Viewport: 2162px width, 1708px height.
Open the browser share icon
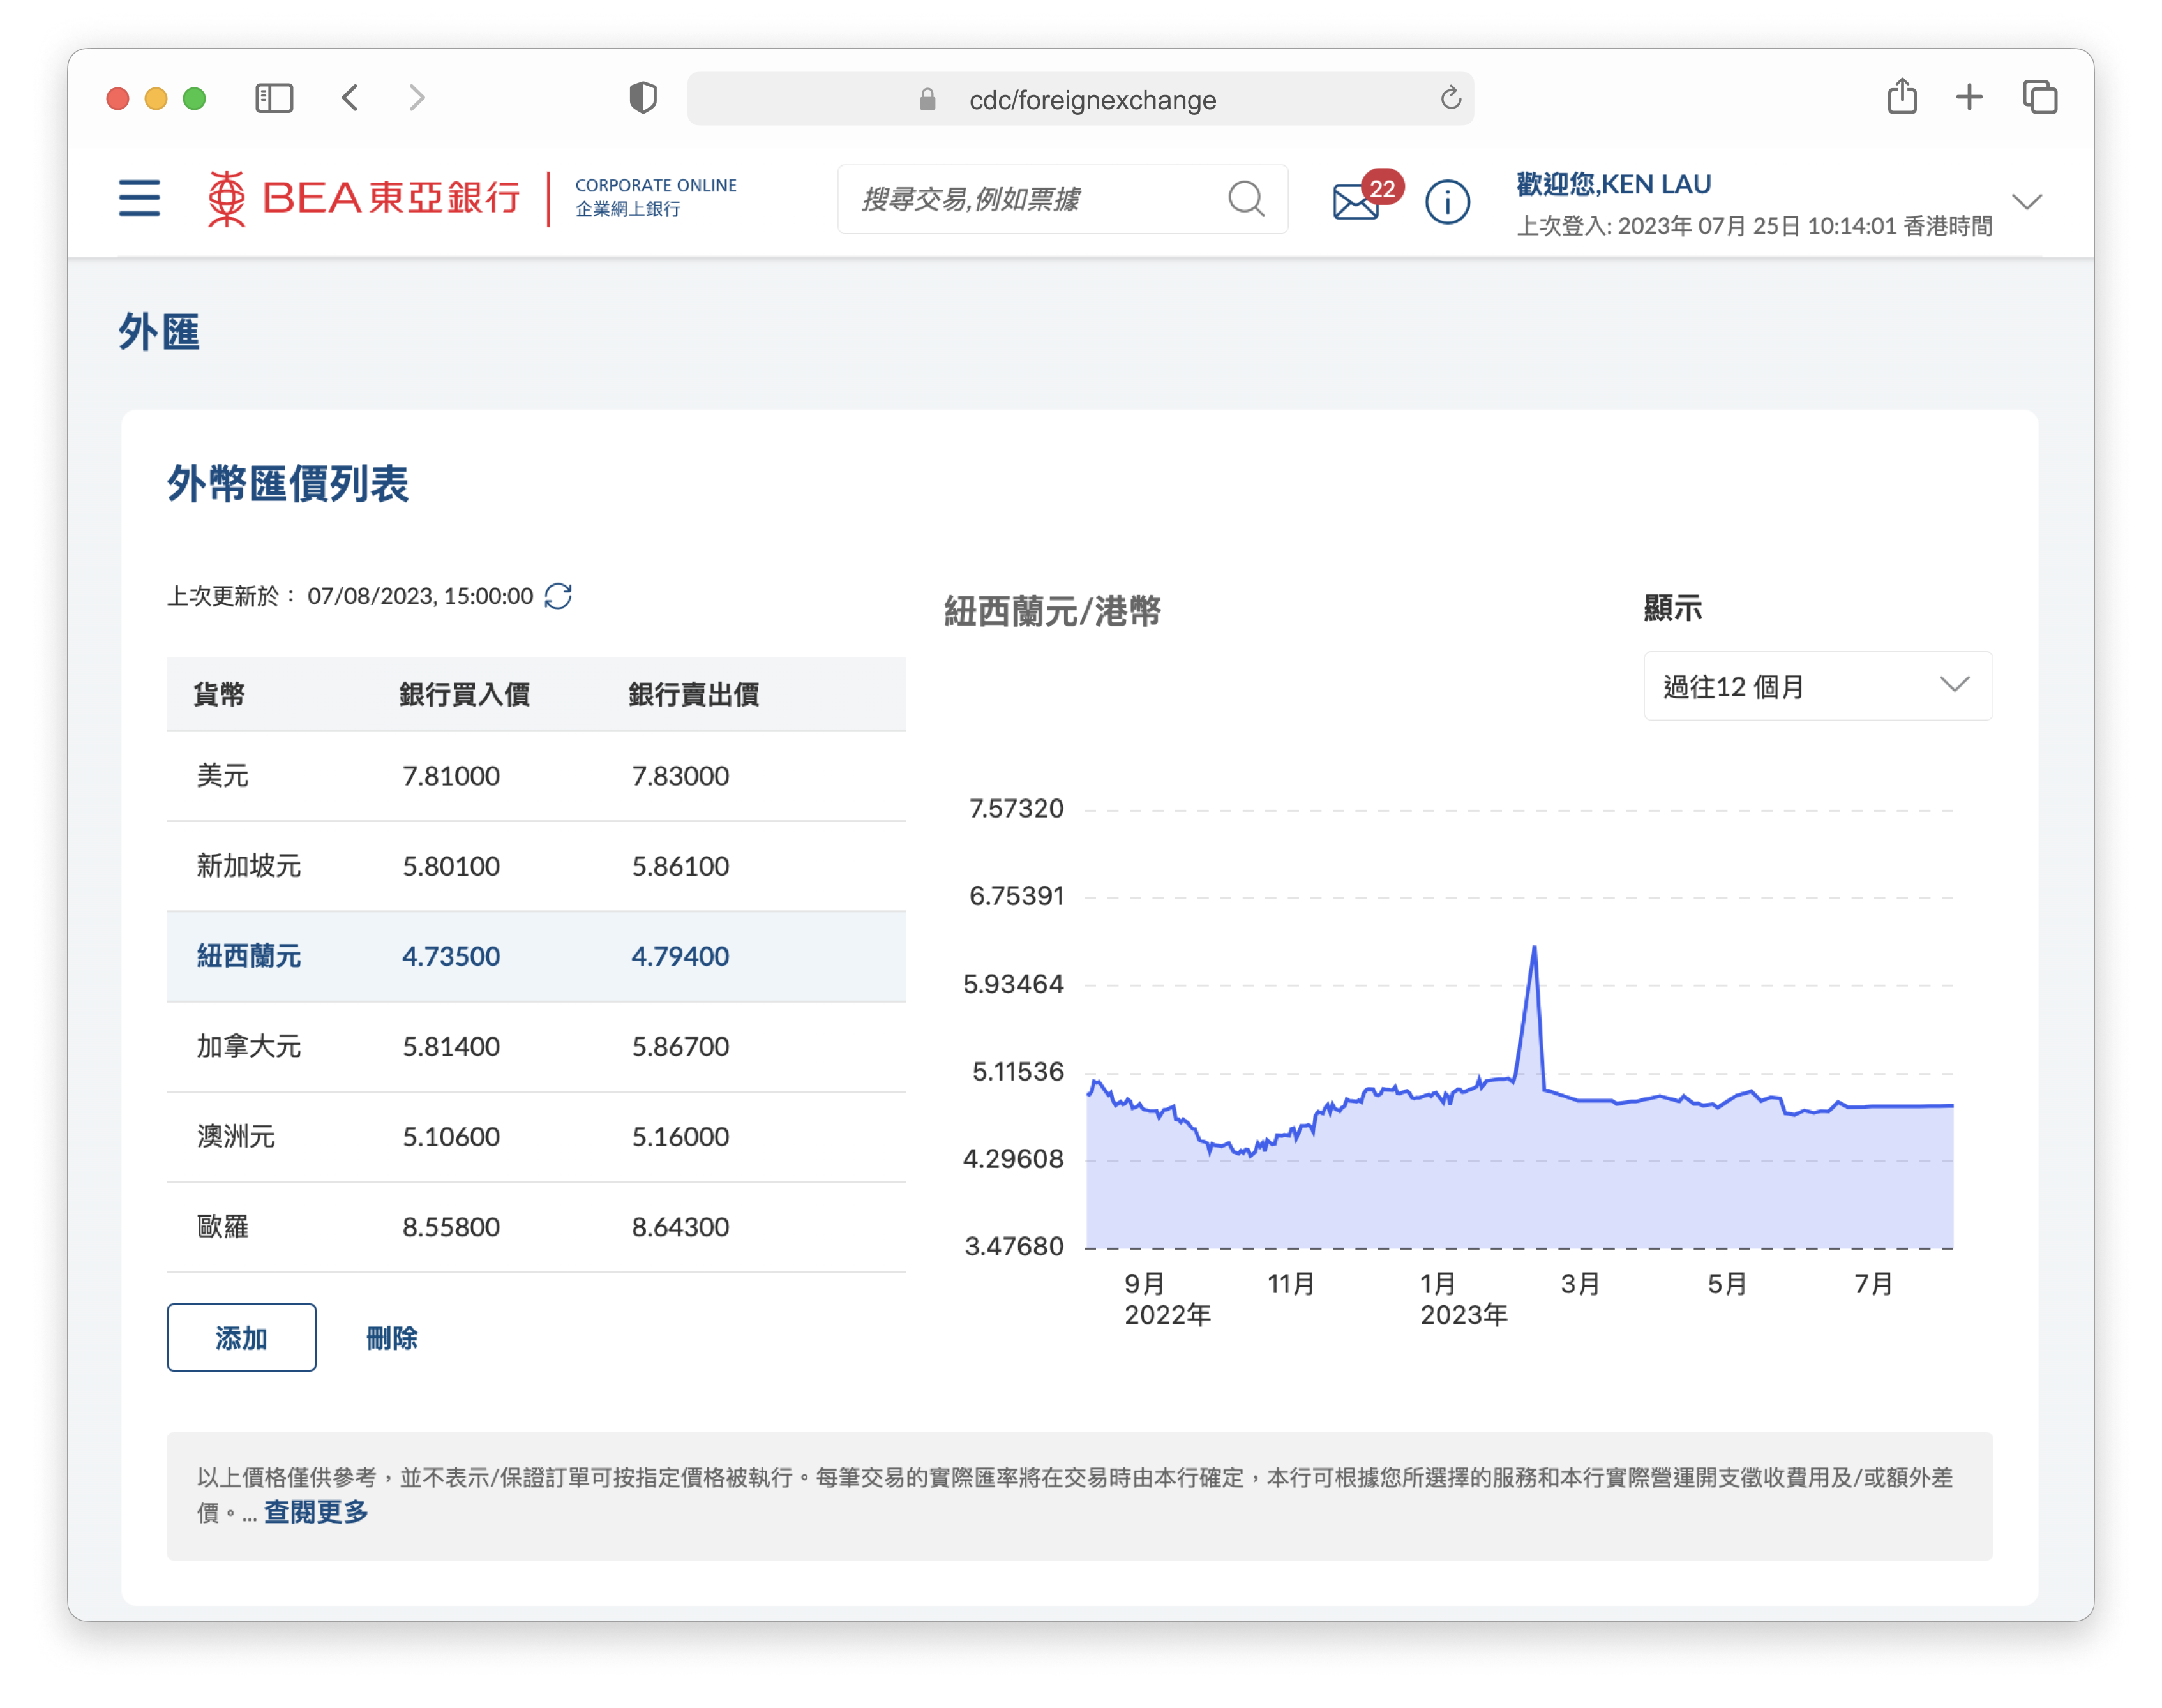pos(1902,96)
